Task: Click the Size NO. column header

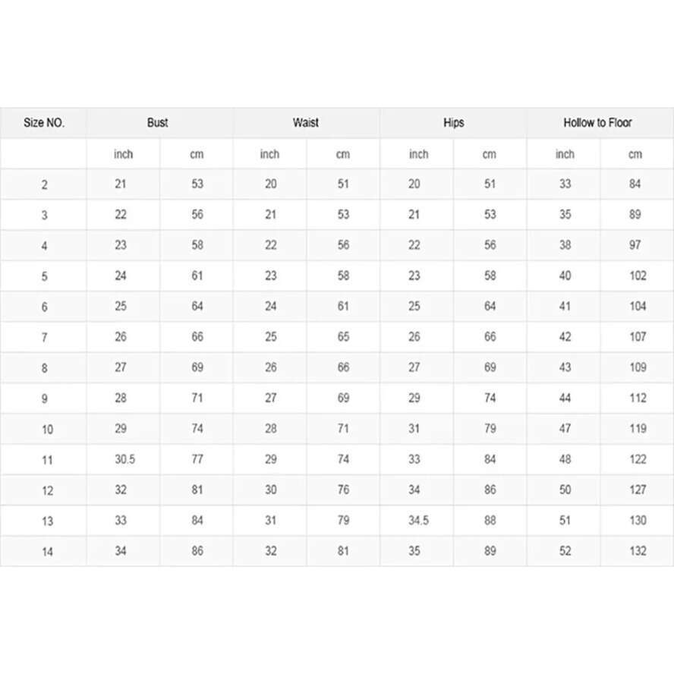Action: (44, 122)
